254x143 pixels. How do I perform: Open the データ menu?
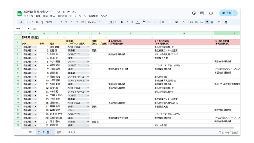point(73,16)
